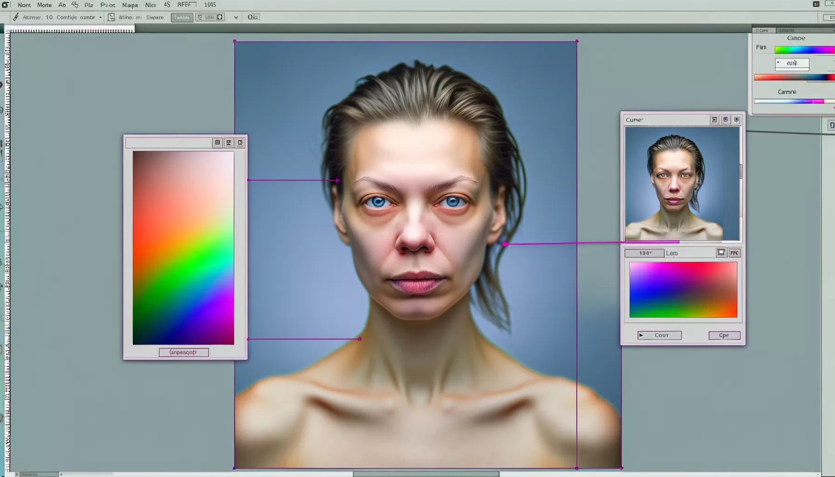The width and height of the screenshot is (835, 477).
Task: Click the '0' button below top-right panel
Action: click(831, 125)
